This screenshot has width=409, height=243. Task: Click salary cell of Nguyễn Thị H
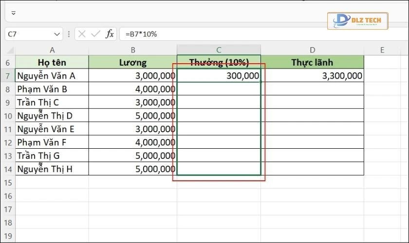[133, 169]
